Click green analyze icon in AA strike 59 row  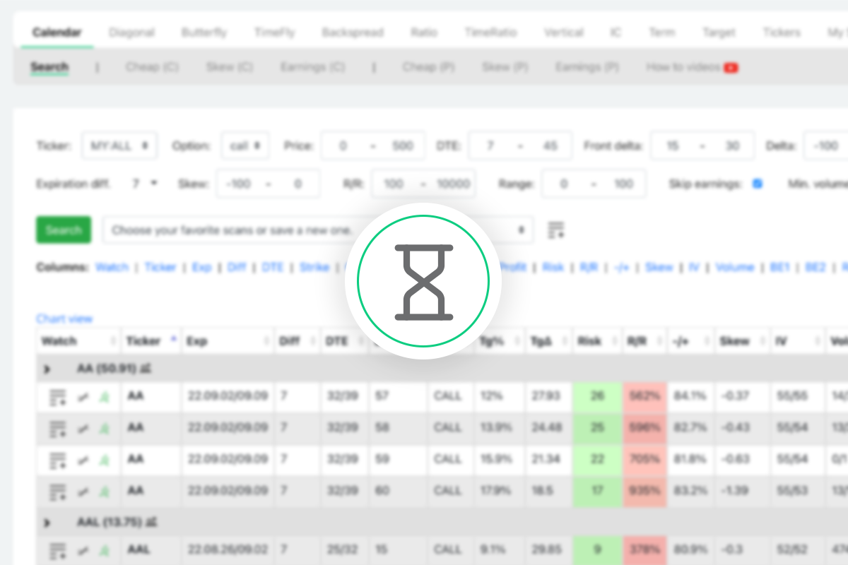(104, 460)
